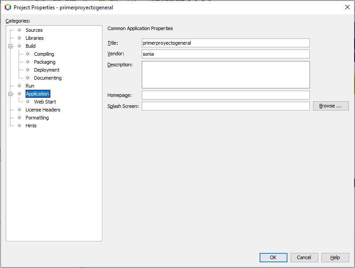Click the NetBeans icon in title bar
355x268 pixels.
[x=8, y=7]
